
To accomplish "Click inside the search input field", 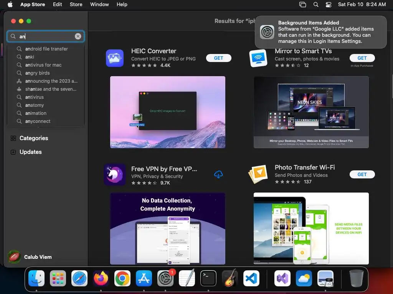I will pos(46,36).
